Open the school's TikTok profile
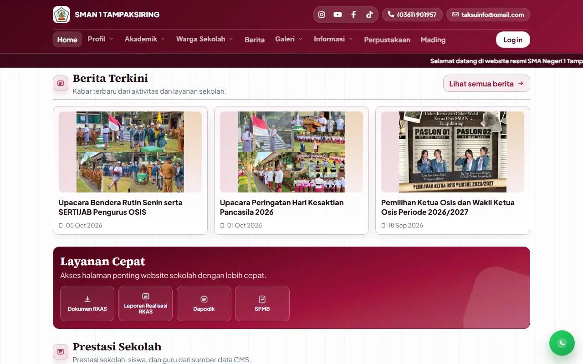Screen dimensions: 583x364 click(369, 15)
